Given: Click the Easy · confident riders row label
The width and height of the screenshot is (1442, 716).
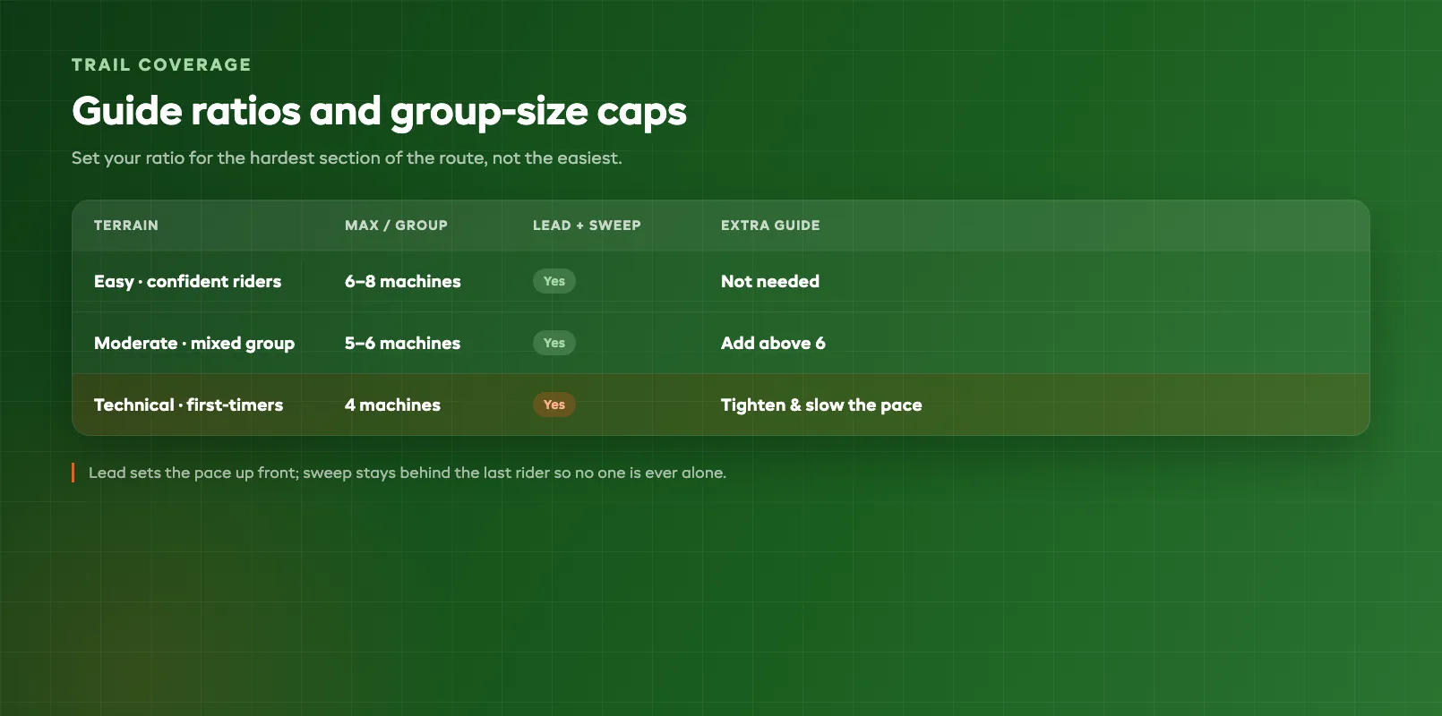Looking at the screenshot, I should 187,281.
